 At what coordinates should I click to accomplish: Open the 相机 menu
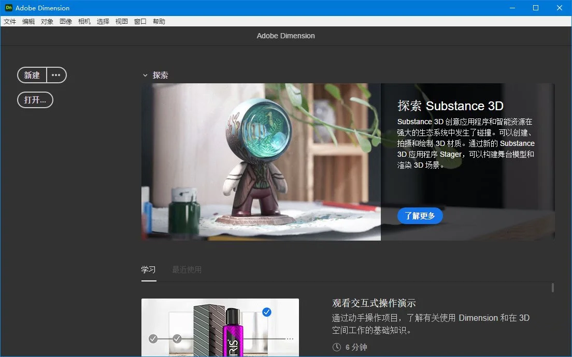(x=84, y=21)
